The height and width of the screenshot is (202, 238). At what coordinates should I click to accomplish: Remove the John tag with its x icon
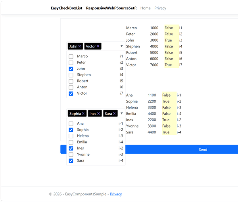[x=80, y=46]
